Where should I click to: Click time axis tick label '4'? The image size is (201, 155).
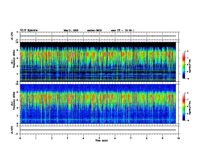pos(83,138)
